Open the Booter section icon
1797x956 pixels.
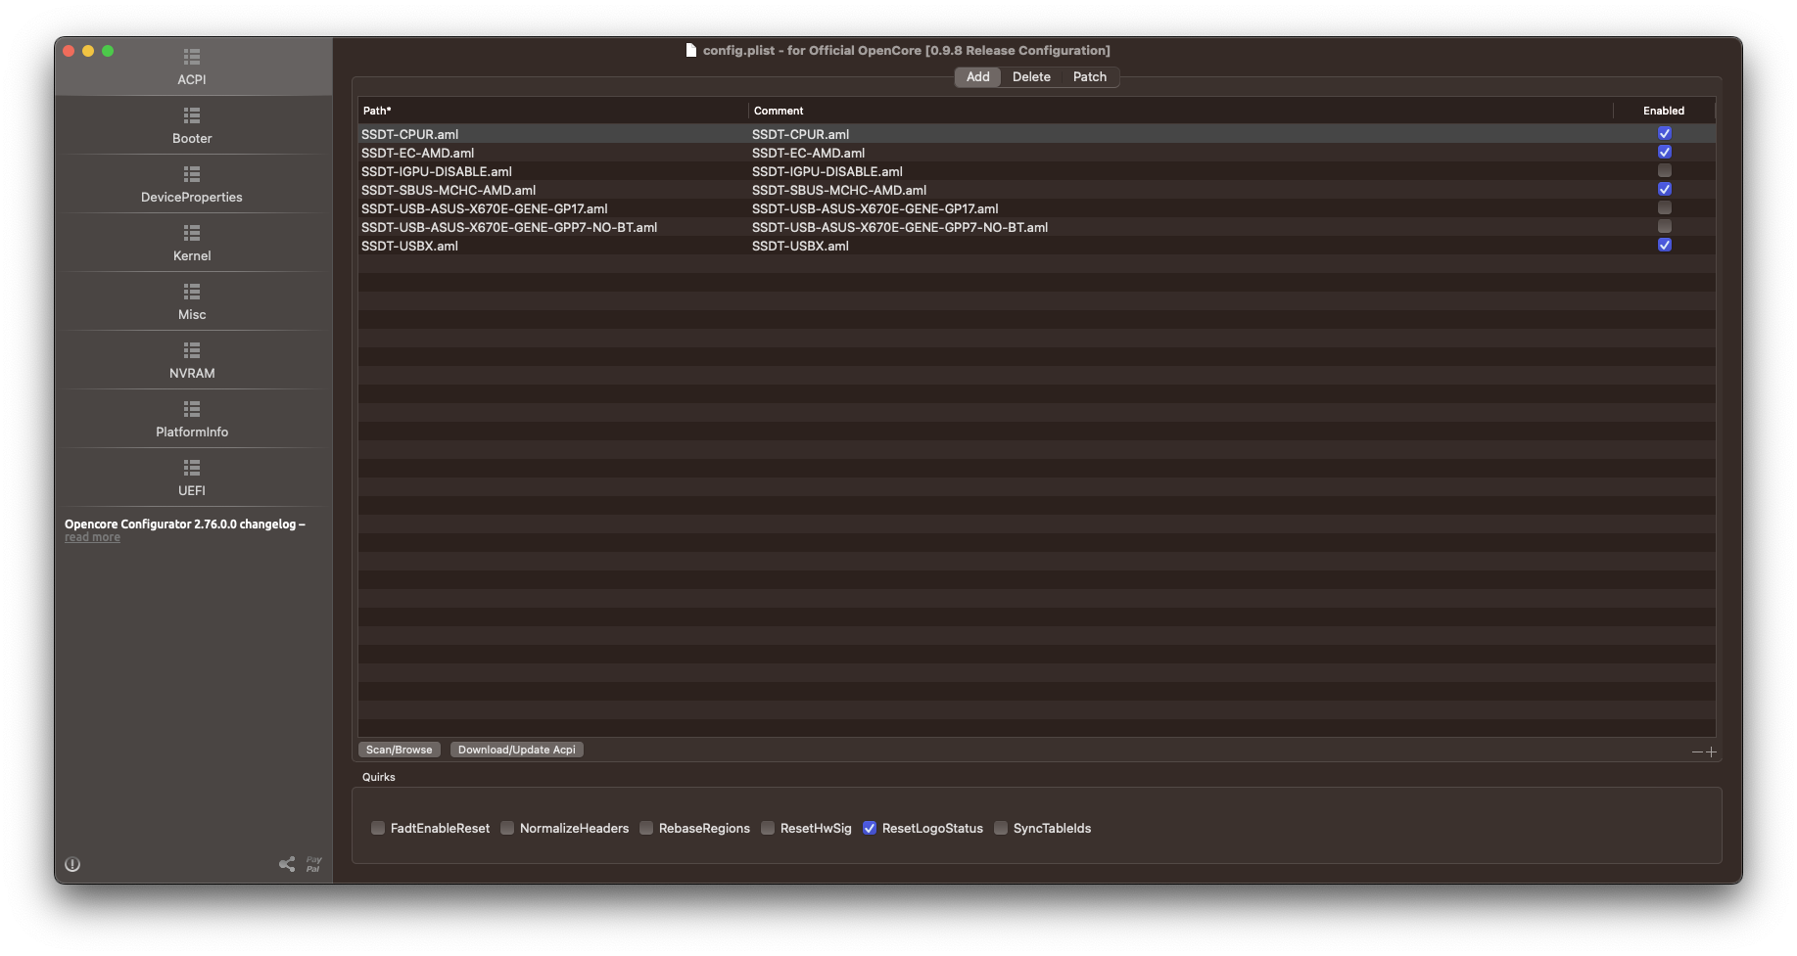tap(192, 115)
